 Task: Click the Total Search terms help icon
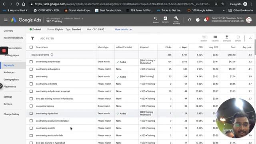pos(52,55)
